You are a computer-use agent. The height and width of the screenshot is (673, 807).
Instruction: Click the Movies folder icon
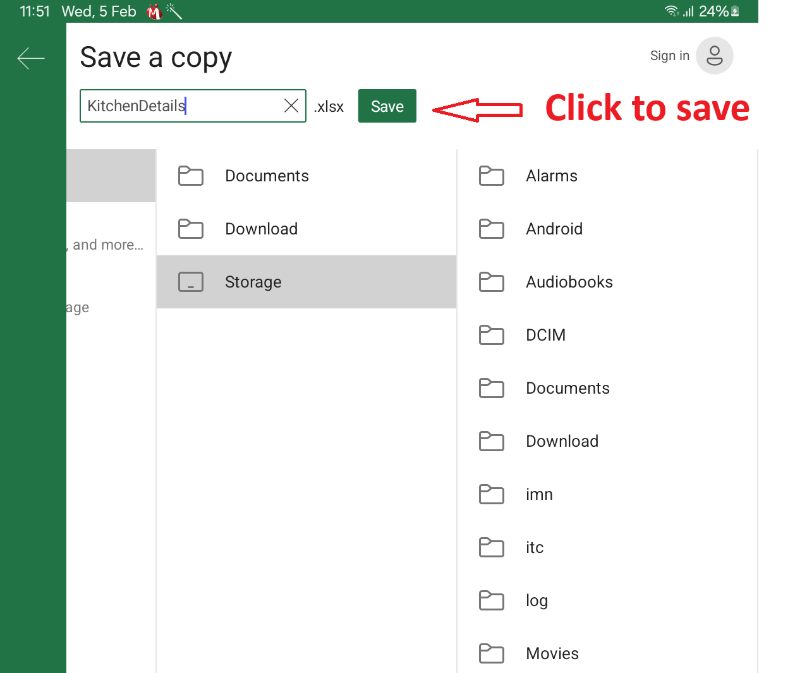pyautogui.click(x=492, y=653)
